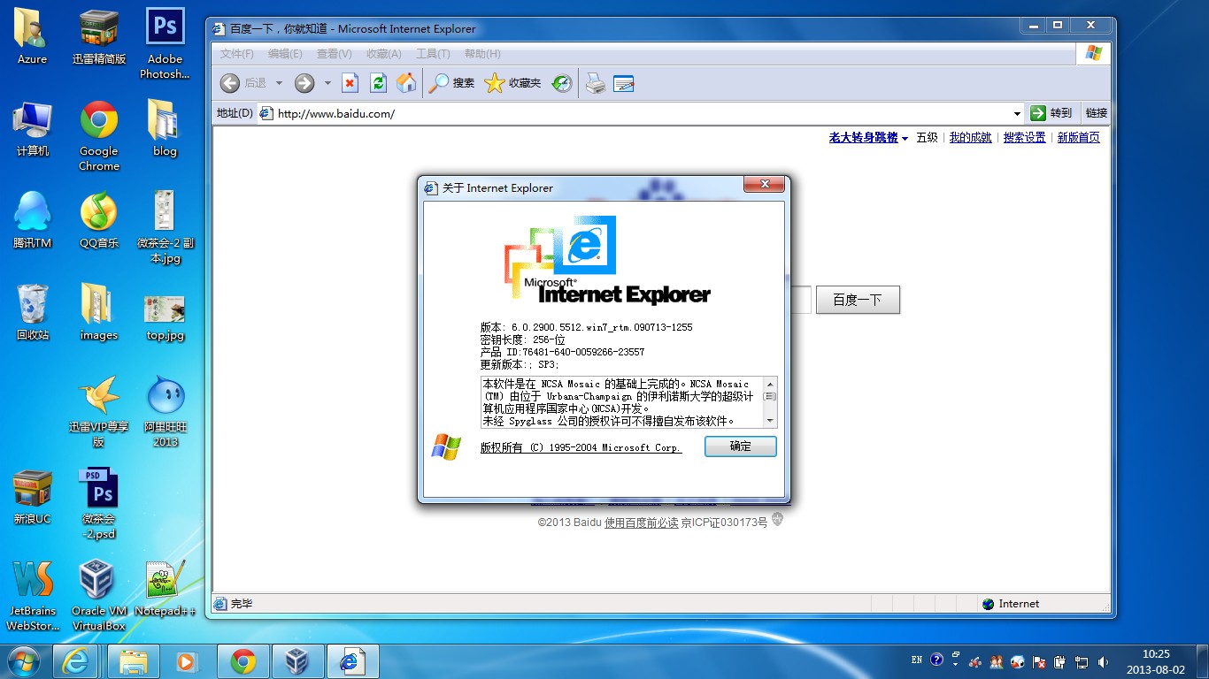Click the Azure desktop icon
Viewport: 1209px width, 679px height.
(33, 36)
